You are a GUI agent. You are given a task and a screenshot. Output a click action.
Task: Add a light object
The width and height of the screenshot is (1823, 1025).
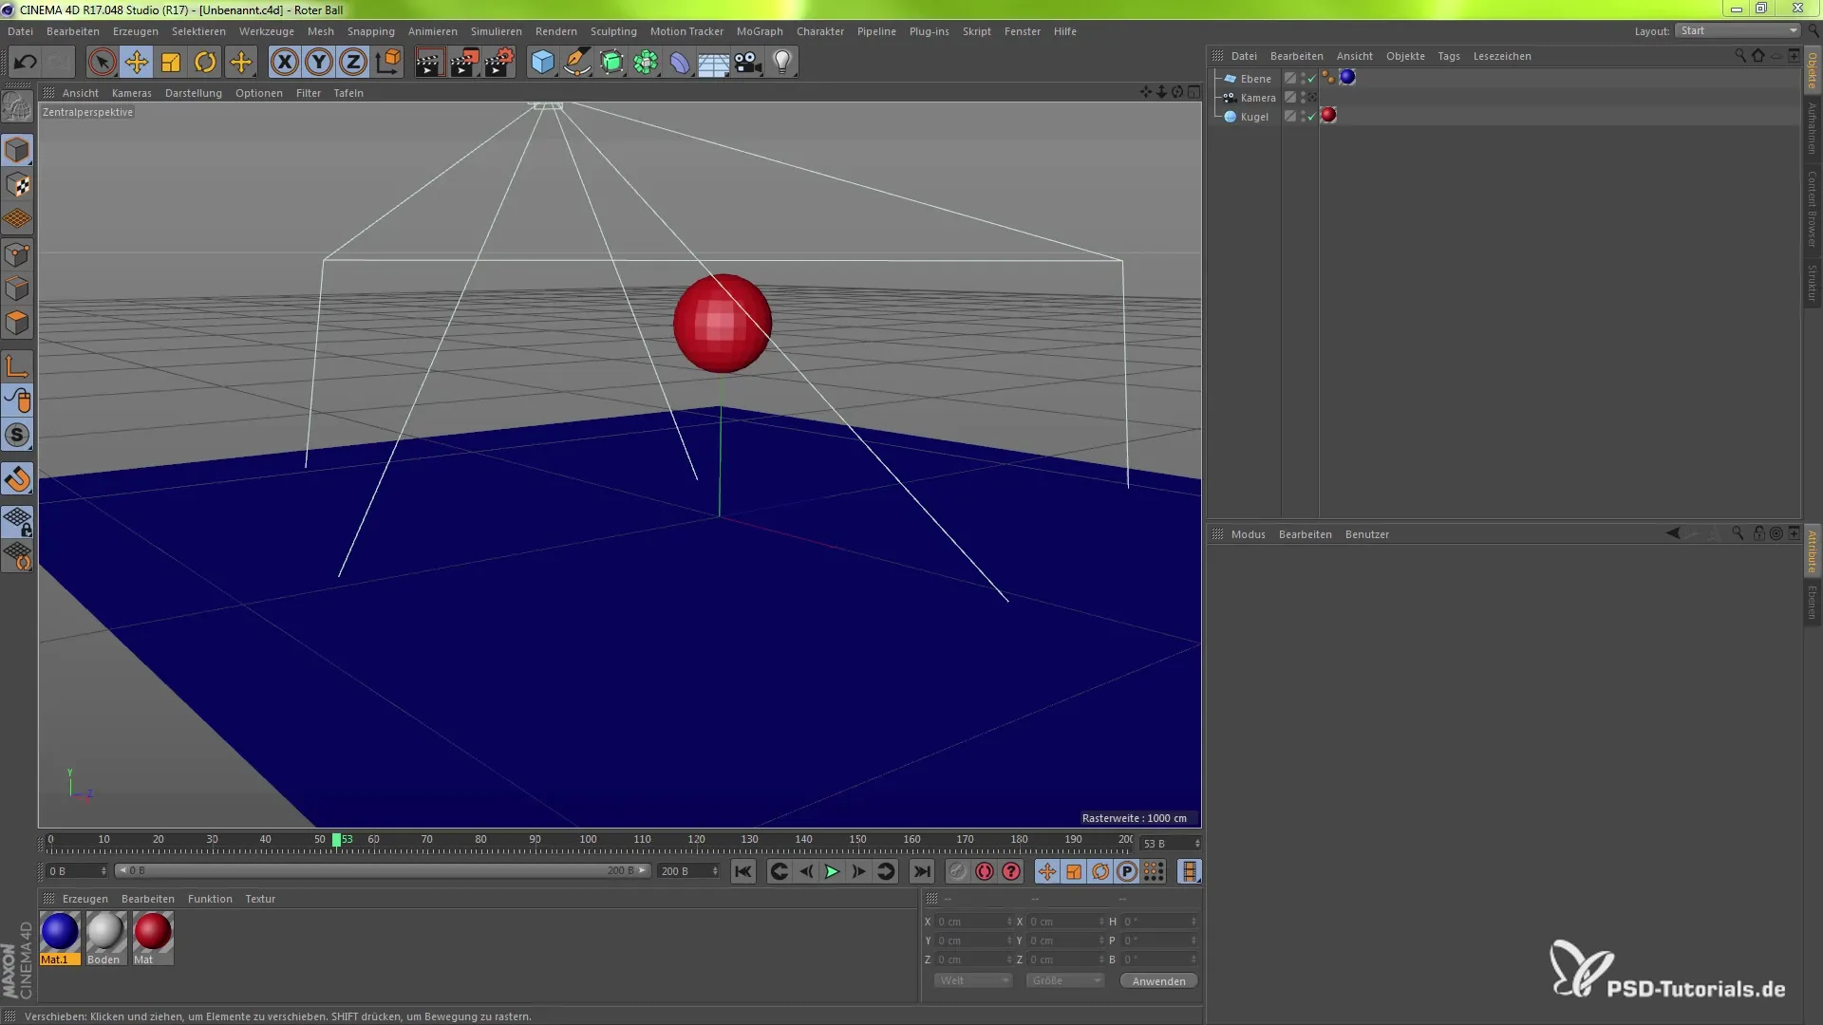[x=782, y=63]
